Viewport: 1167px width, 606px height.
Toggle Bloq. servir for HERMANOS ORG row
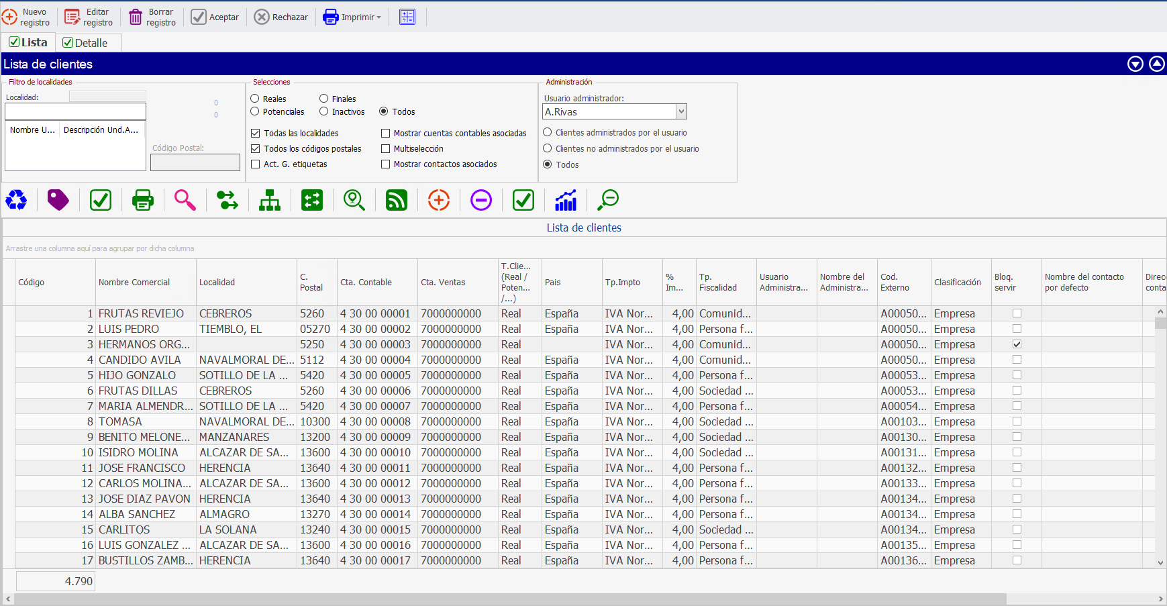click(1017, 344)
